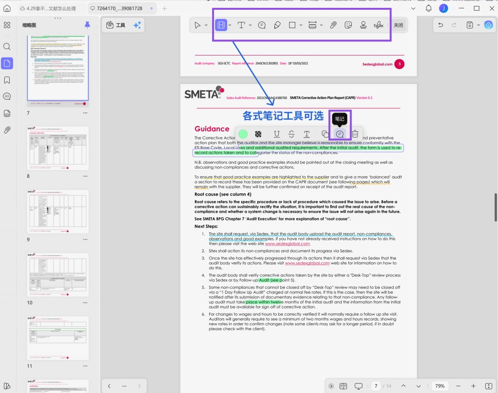Expand the highlight tool options arrow
This screenshot has width=498, height=393.
pyautogui.click(x=230, y=25)
